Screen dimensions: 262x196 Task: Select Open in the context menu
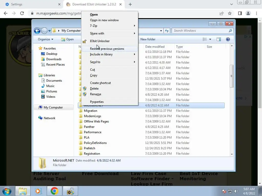pos(110,15)
